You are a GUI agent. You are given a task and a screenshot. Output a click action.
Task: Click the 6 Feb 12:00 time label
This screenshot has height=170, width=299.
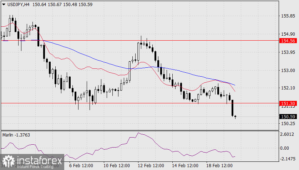[81, 166]
